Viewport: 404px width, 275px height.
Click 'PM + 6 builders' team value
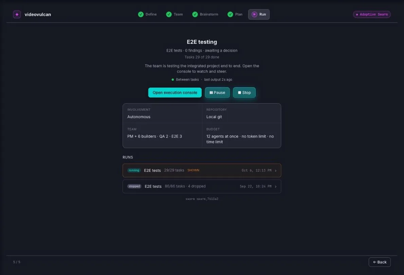coord(142,136)
